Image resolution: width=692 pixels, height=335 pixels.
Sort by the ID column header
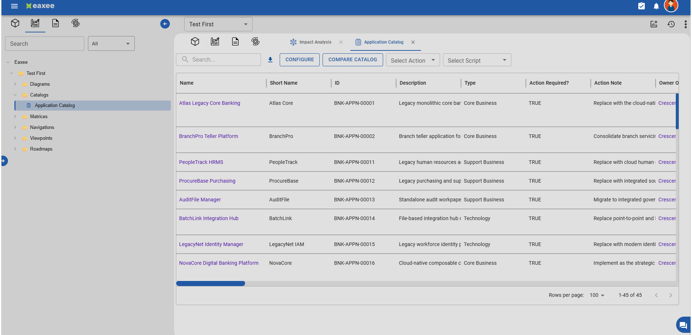pyautogui.click(x=337, y=83)
